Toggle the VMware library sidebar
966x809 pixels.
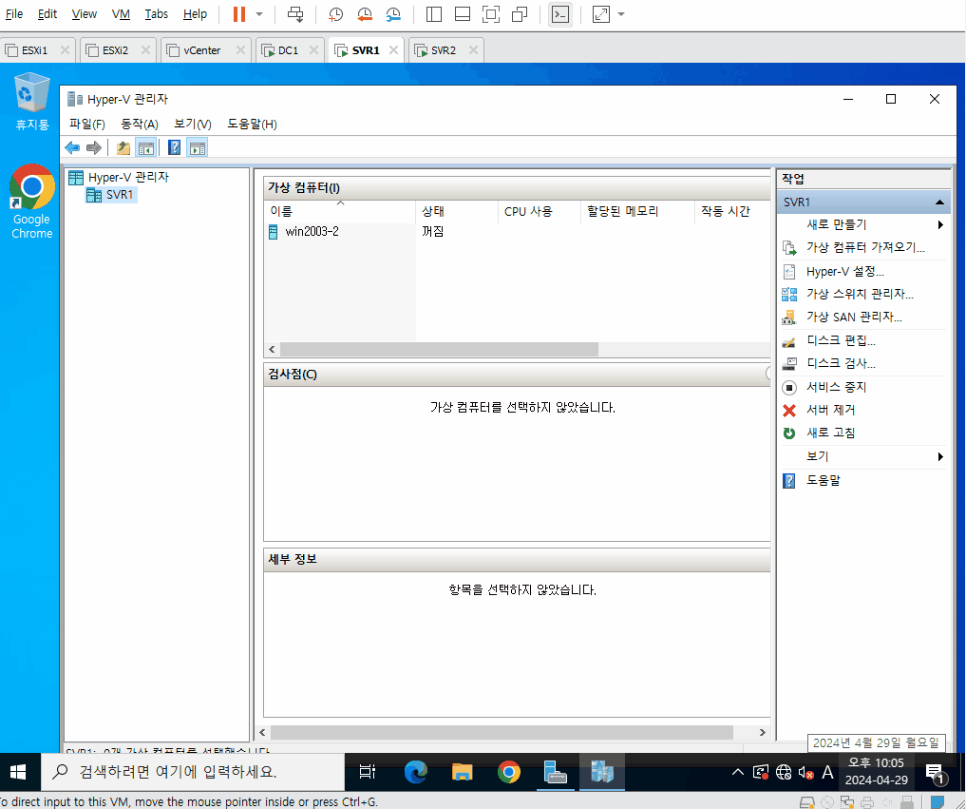pos(434,14)
